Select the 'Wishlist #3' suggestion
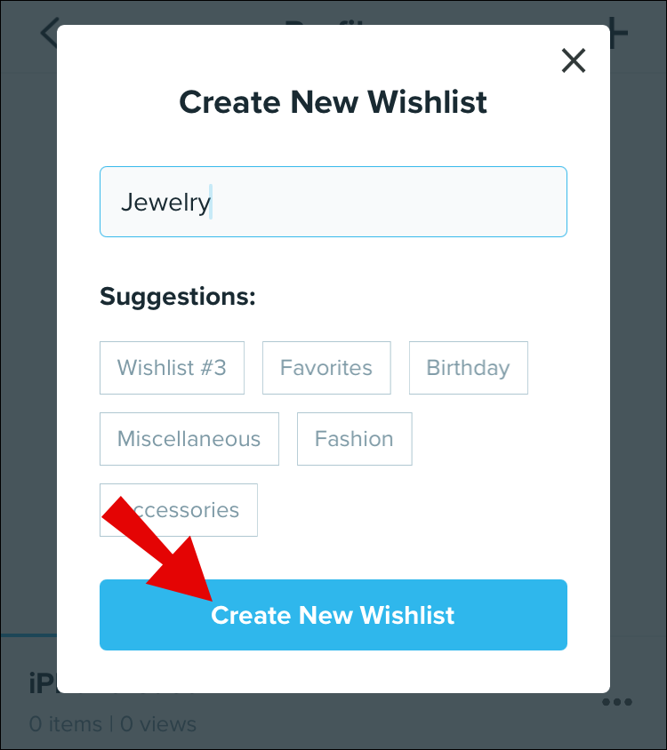Image resolution: width=667 pixels, height=750 pixels. 172,368
